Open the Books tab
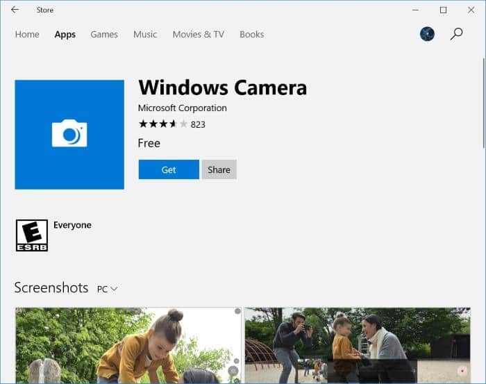 pos(251,35)
